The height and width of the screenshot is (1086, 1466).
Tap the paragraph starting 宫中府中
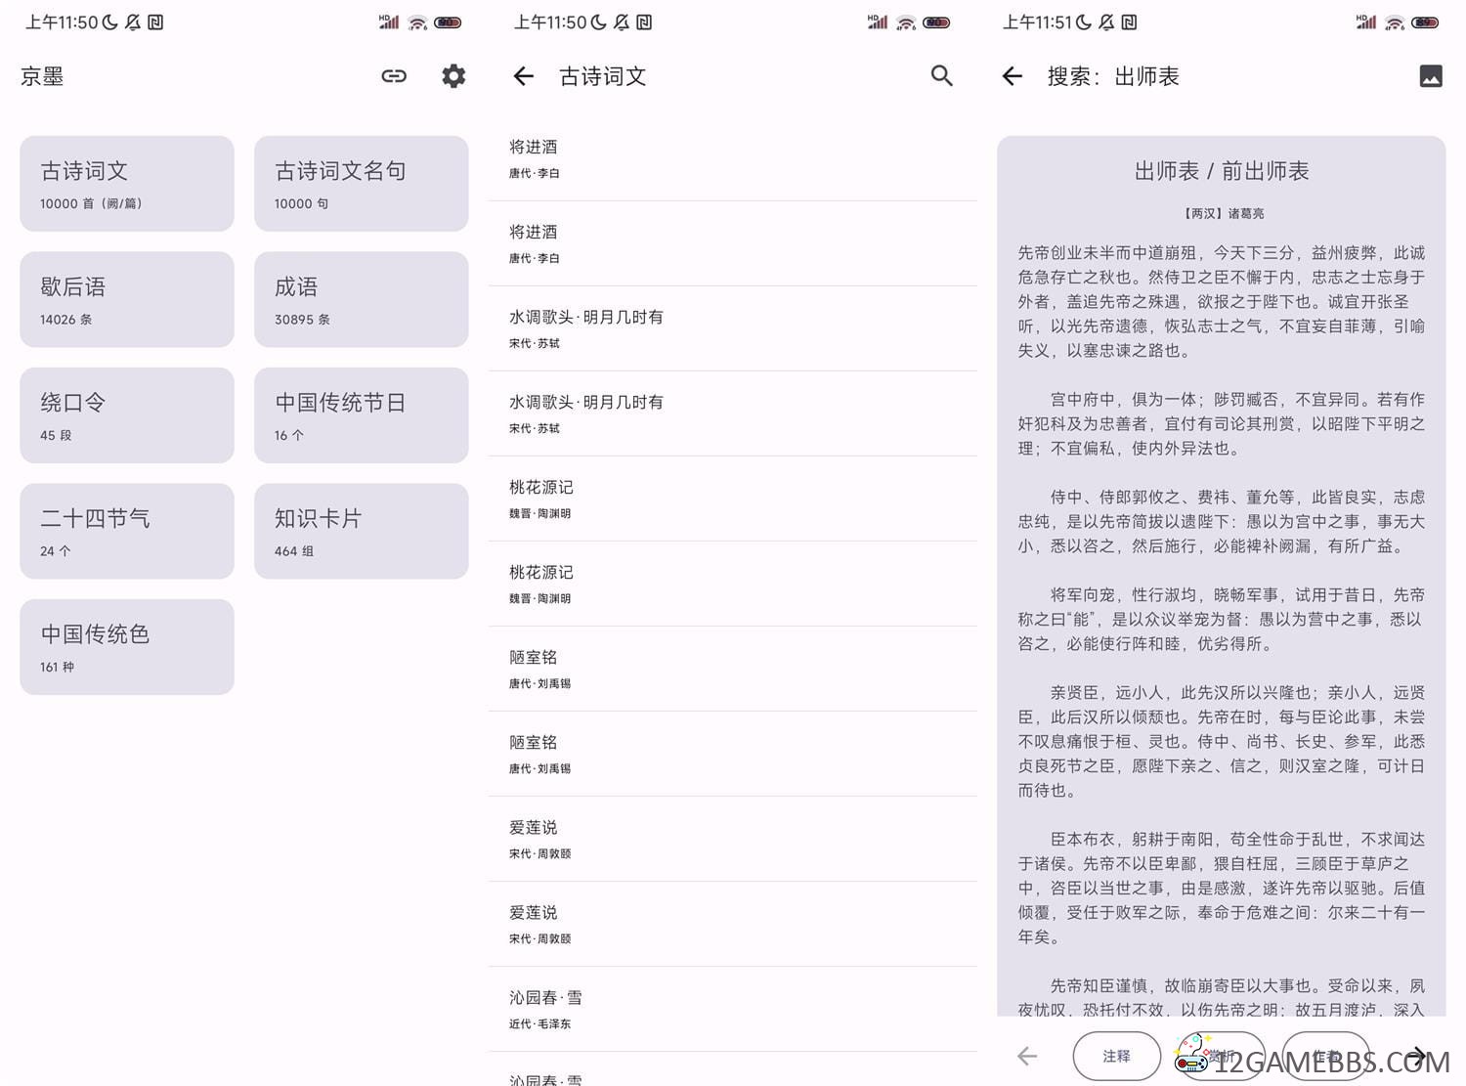(1222, 423)
